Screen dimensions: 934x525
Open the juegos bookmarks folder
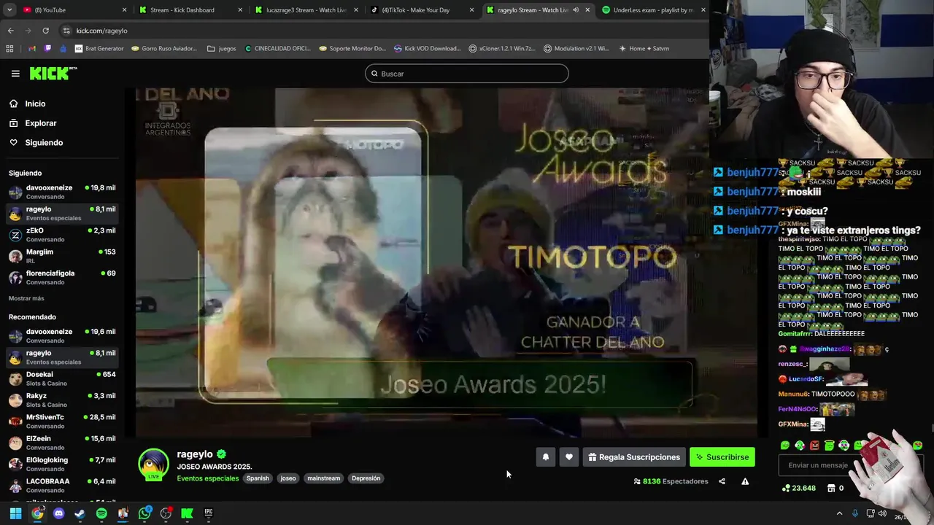point(222,49)
